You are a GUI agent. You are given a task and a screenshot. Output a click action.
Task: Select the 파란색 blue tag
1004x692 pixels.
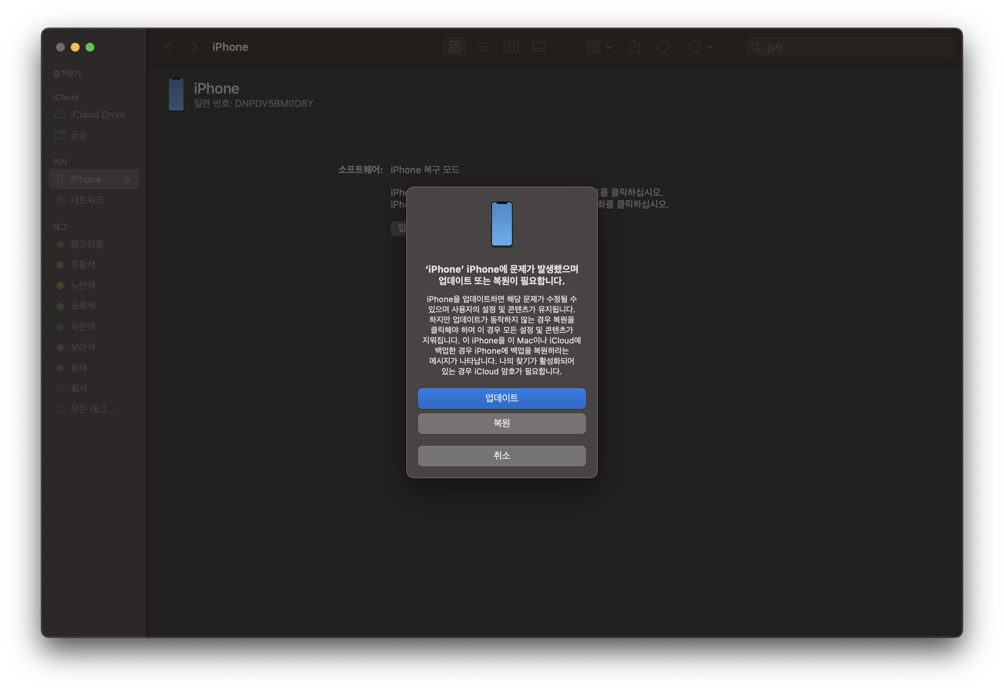point(83,326)
